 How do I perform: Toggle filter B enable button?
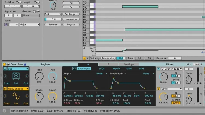159,89
